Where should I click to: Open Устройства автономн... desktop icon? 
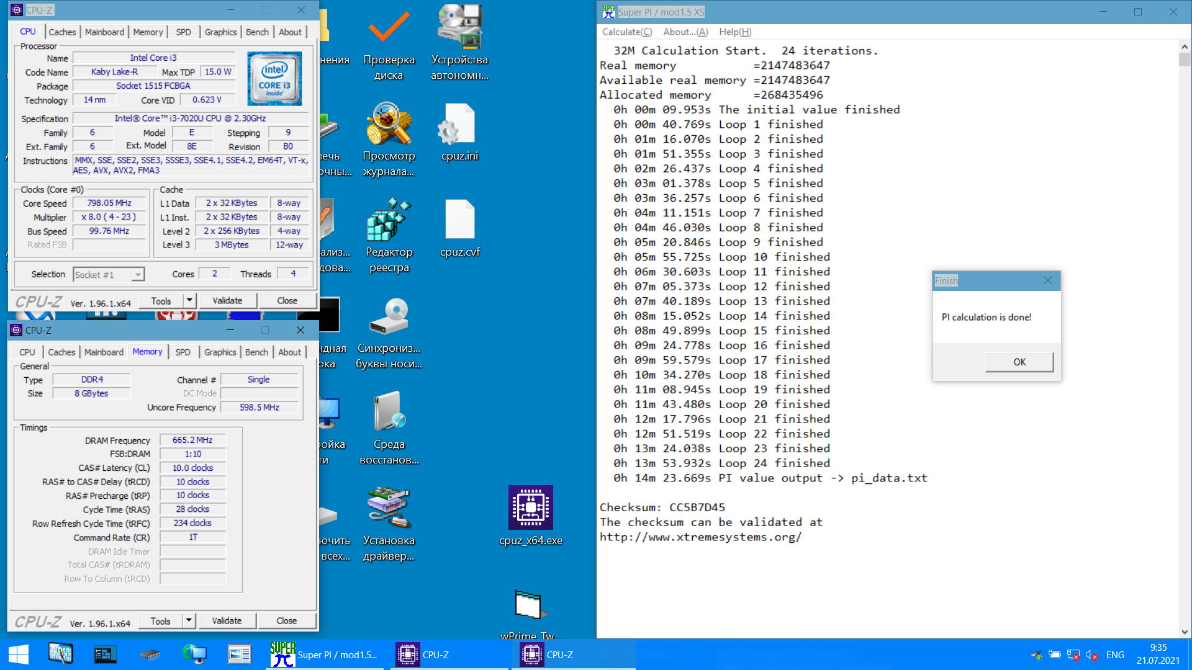tap(459, 43)
